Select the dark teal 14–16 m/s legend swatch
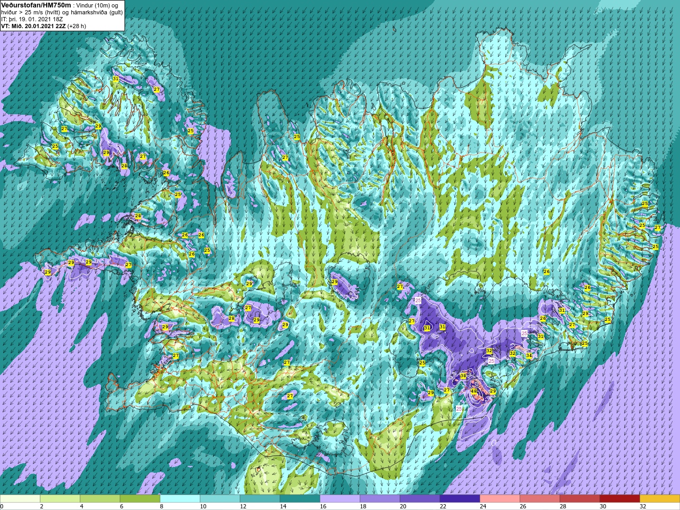 300,499
